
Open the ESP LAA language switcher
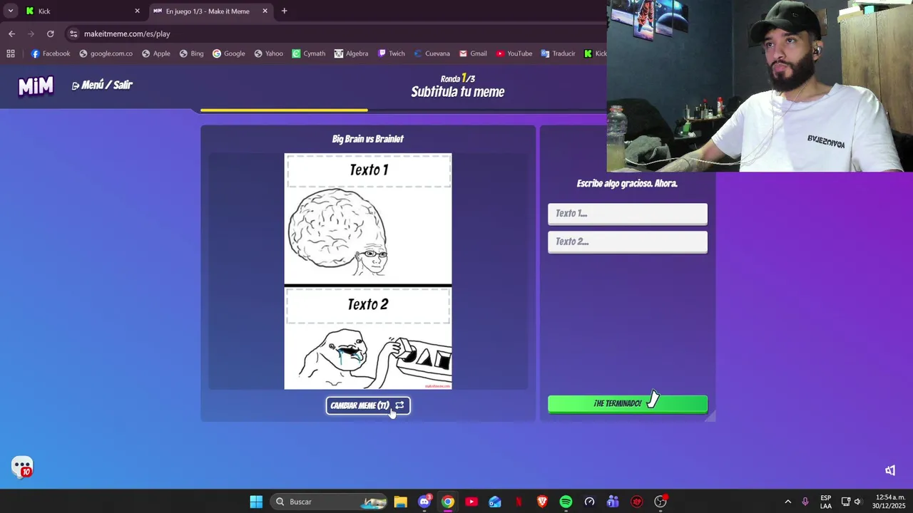click(x=825, y=502)
